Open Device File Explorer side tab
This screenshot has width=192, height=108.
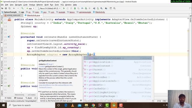click(191, 84)
